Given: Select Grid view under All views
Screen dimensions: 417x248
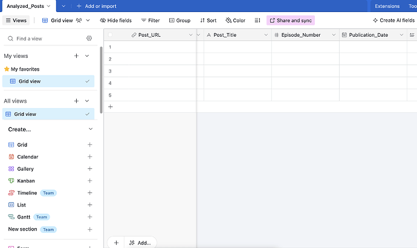Looking at the screenshot, I should point(48,114).
